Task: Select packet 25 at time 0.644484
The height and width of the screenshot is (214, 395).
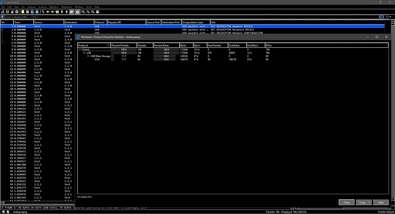Action: pyautogui.click(x=38, y=105)
